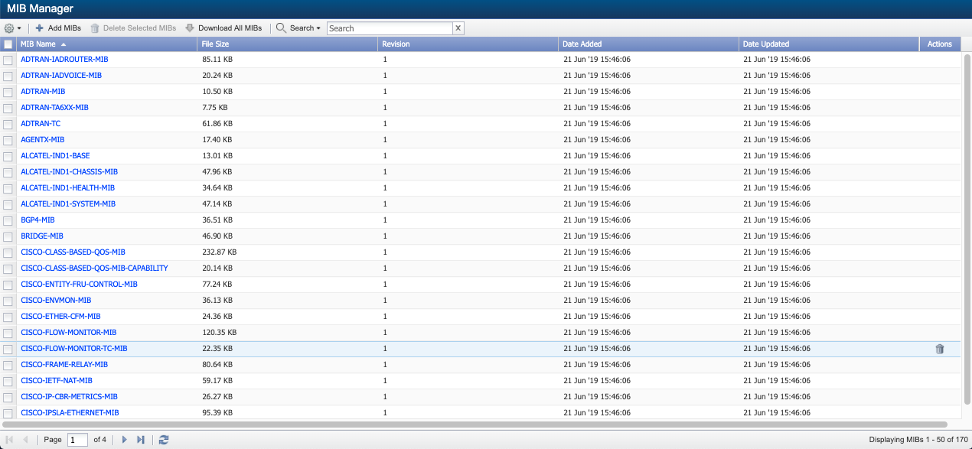Screen dimensions: 972x449
Task: Check the CISCO-IETF-NAT-MIB row checkbox
Action: click(8, 381)
